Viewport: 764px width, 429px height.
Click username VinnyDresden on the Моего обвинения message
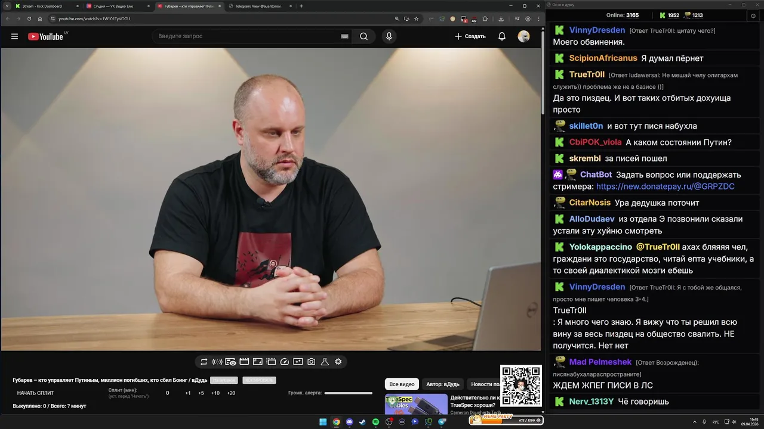[597, 30]
